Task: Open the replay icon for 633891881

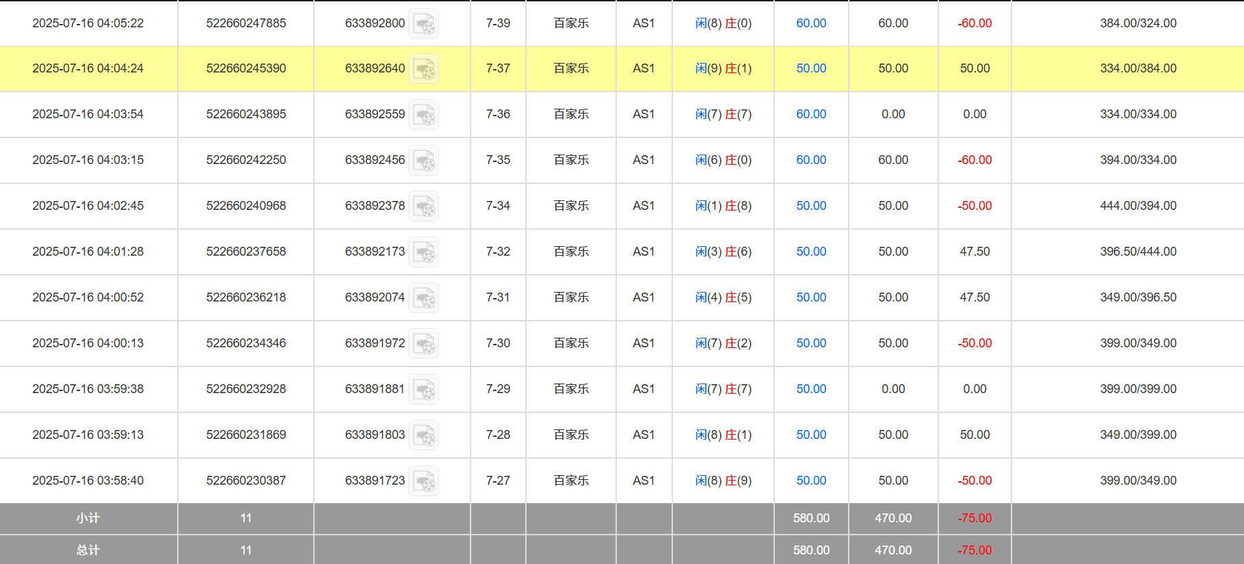Action: pos(424,390)
